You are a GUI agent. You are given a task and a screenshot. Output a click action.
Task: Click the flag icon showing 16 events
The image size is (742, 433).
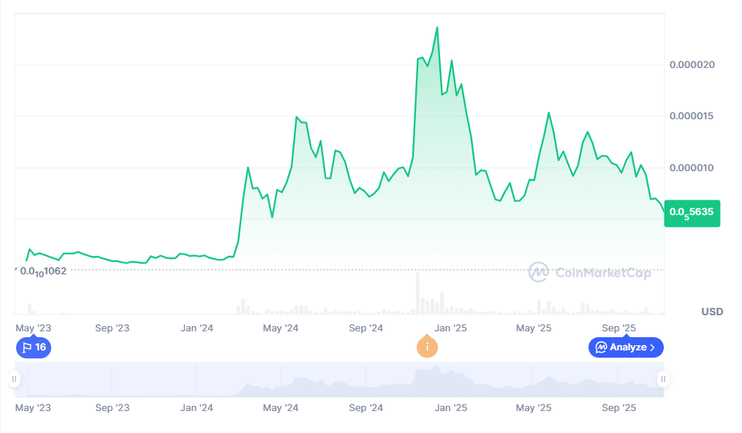pyautogui.click(x=33, y=347)
